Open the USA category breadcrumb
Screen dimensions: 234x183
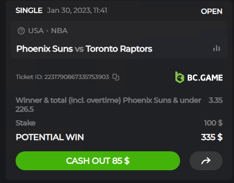point(36,31)
